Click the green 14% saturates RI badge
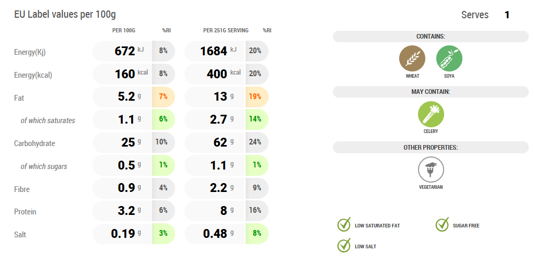 [256, 119]
